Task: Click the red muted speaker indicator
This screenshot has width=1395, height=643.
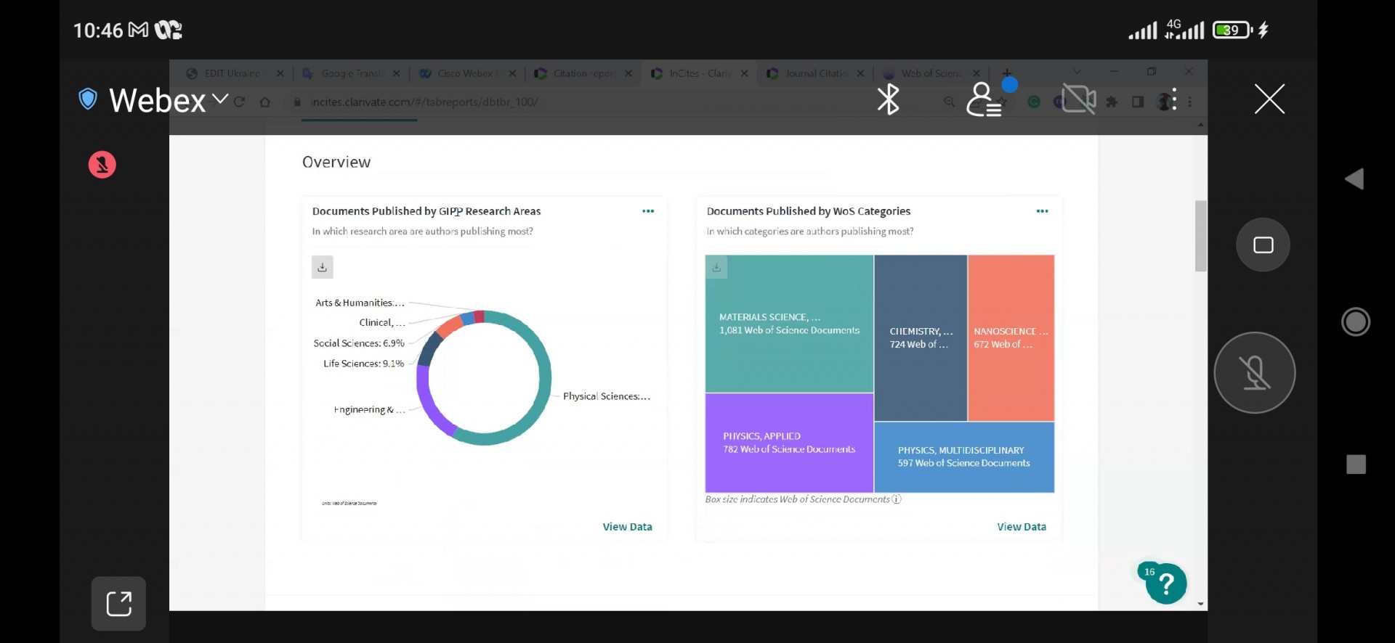Action: 102,165
